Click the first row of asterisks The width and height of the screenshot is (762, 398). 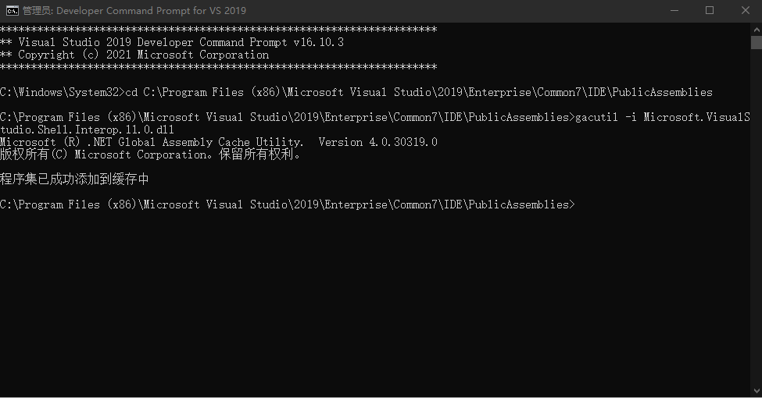(x=219, y=30)
